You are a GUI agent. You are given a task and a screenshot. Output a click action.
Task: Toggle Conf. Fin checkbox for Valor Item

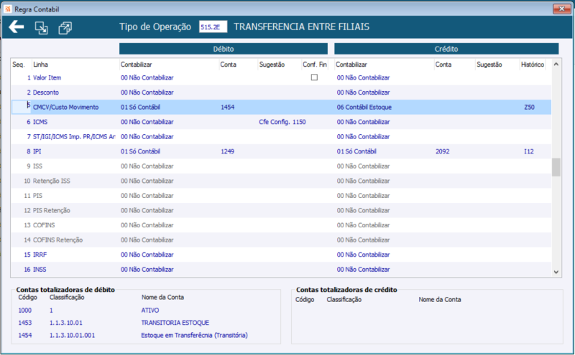point(314,77)
